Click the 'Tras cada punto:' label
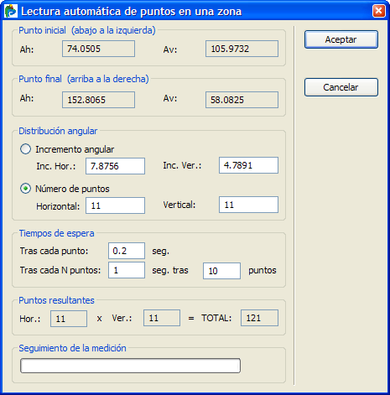 coord(54,251)
